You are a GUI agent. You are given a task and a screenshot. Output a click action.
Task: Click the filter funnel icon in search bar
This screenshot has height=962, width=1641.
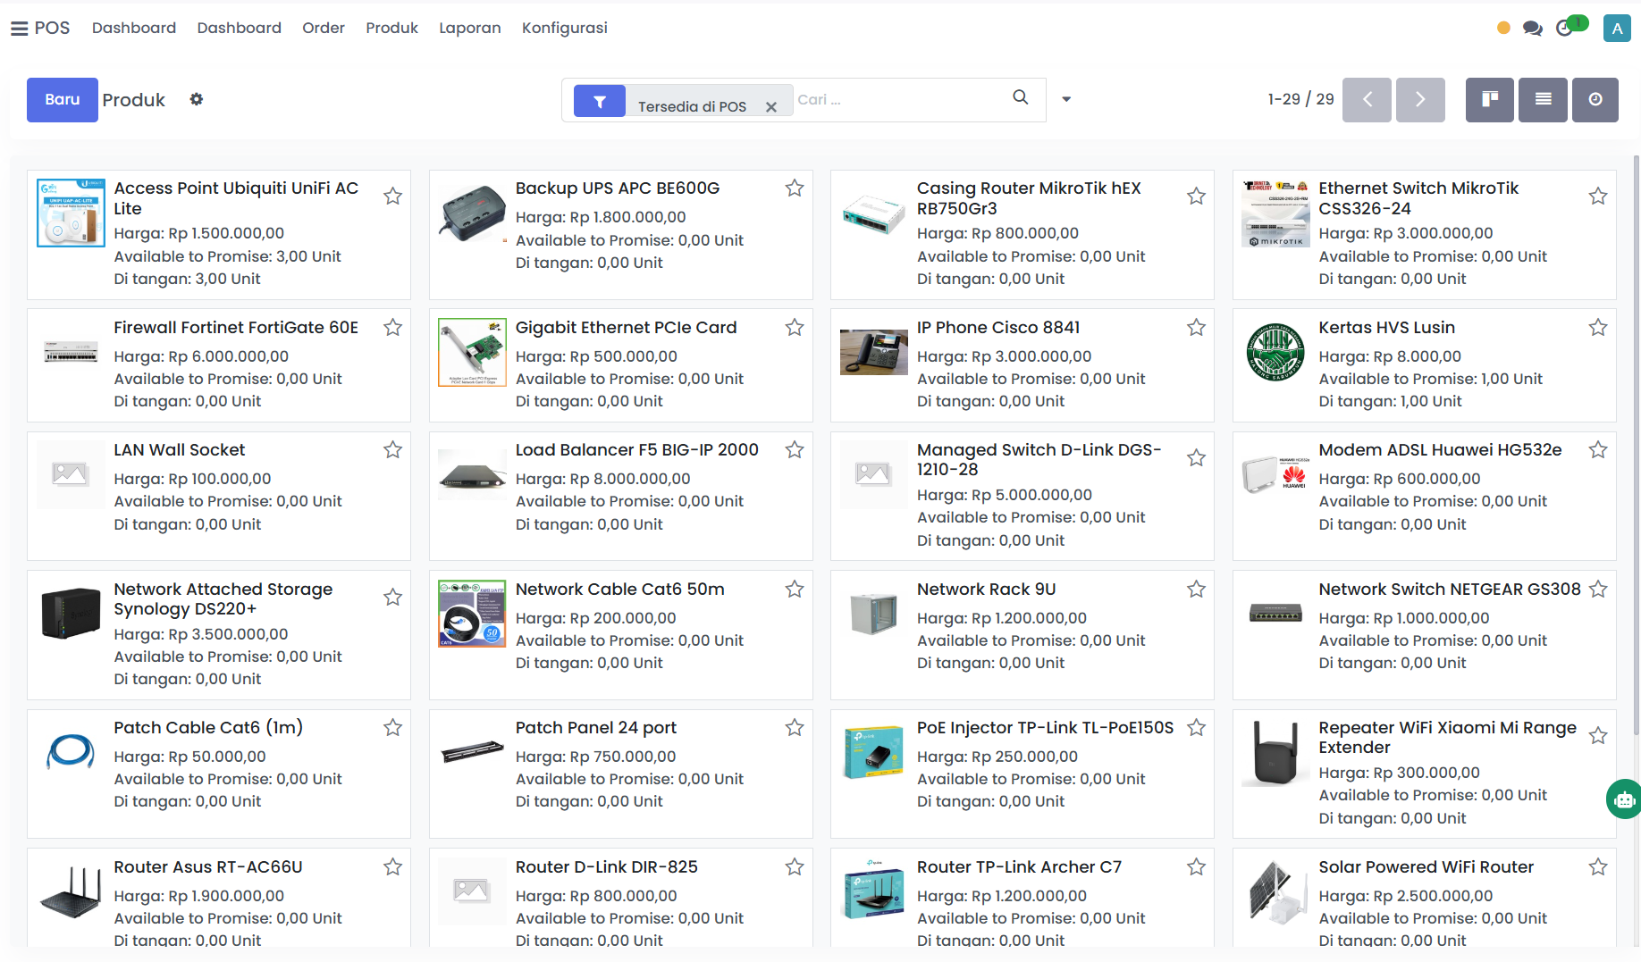(x=600, y=102)
